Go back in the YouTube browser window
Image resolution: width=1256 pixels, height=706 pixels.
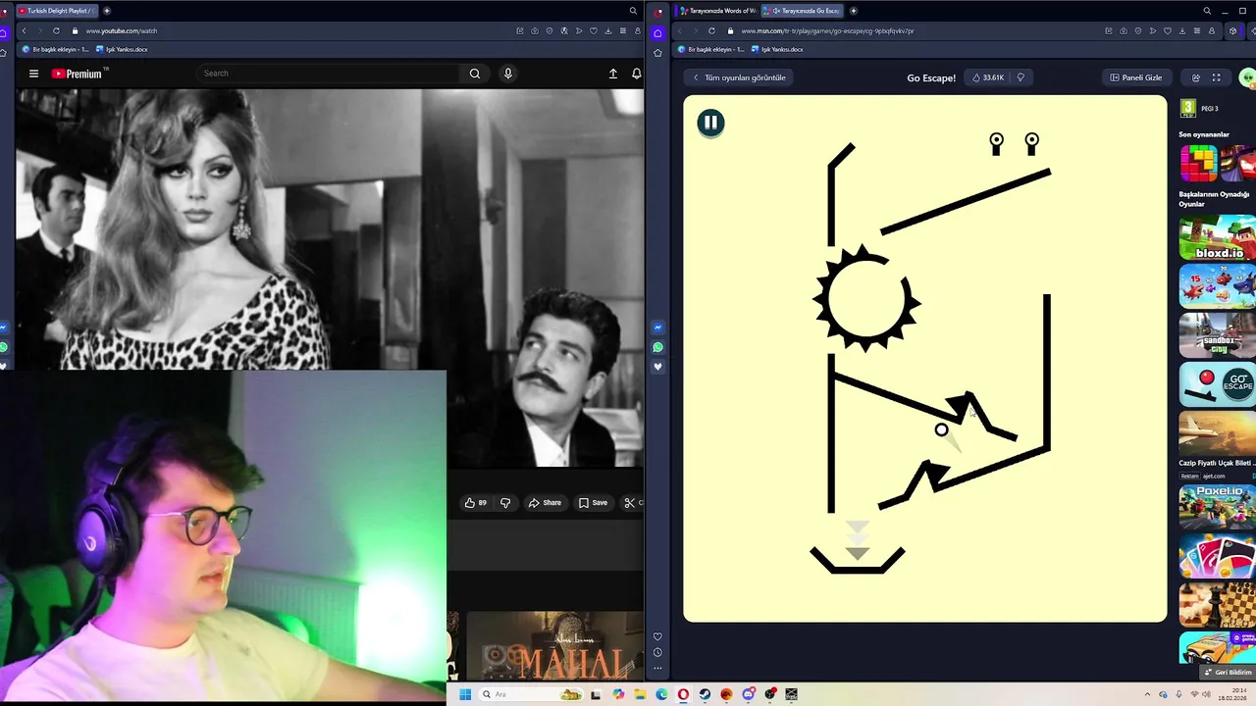pyautogui.click(x=24, y=30)
